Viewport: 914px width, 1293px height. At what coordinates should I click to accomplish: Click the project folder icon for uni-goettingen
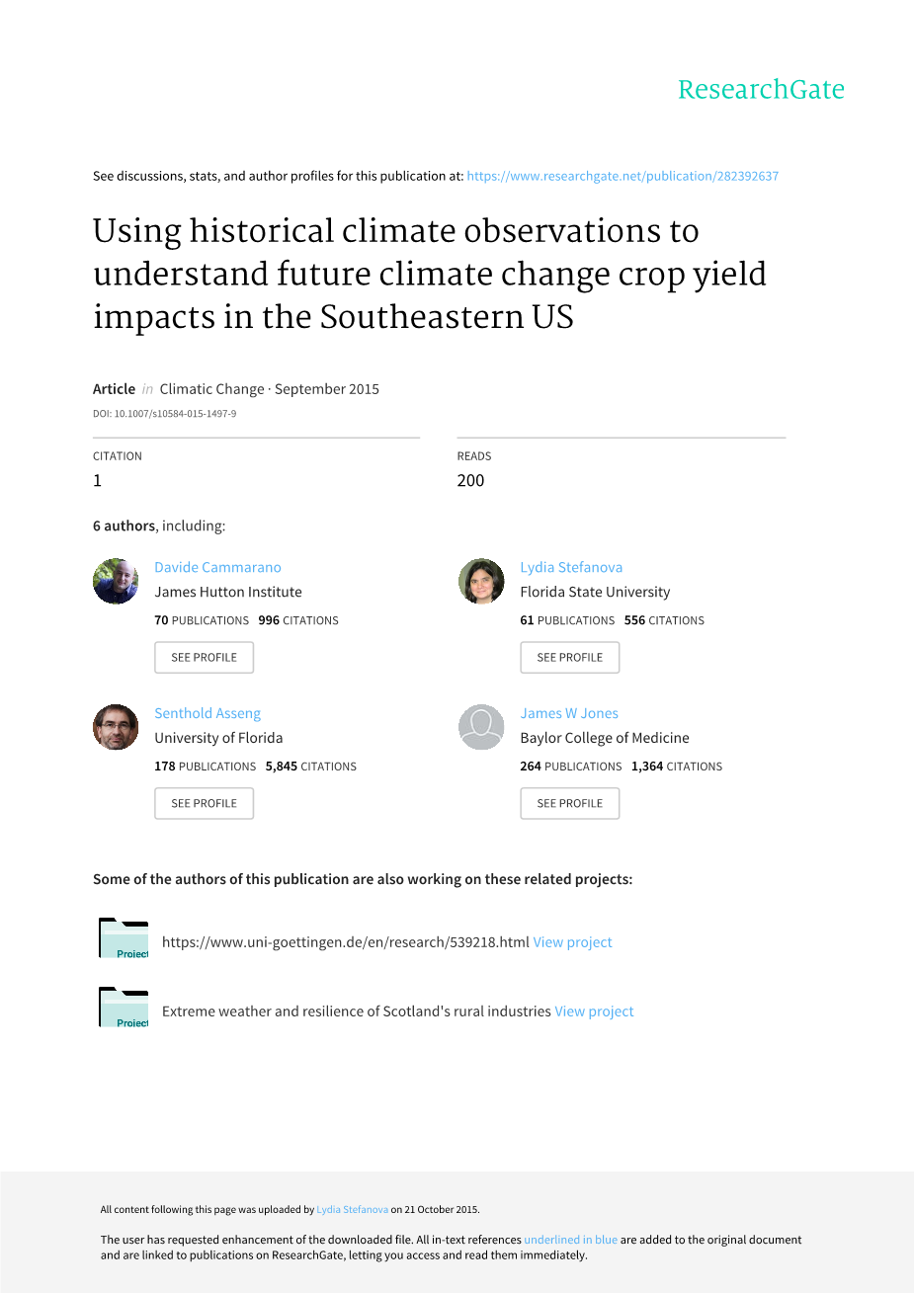(x=124, y=938)
